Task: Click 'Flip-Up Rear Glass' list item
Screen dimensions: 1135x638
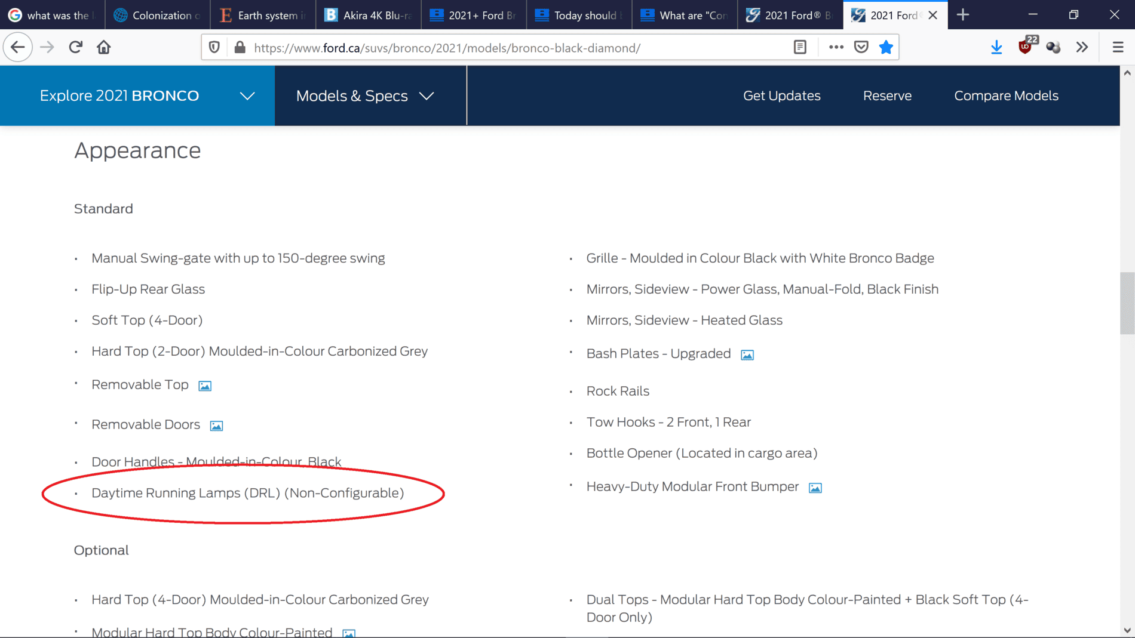Action: tap(148, 289)
